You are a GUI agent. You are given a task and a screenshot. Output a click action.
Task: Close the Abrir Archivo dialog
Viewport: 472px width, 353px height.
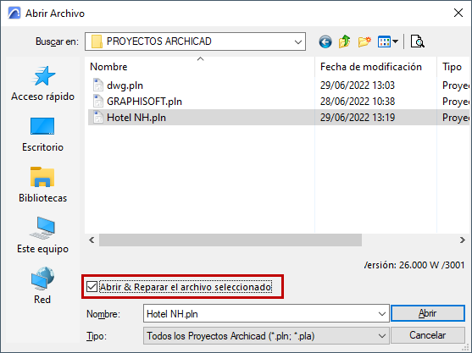click(458, 13)
